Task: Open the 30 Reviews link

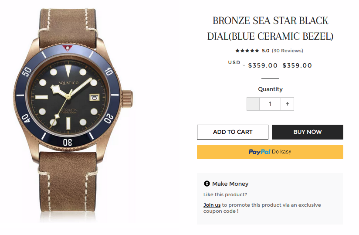Action: coord(287,51)
